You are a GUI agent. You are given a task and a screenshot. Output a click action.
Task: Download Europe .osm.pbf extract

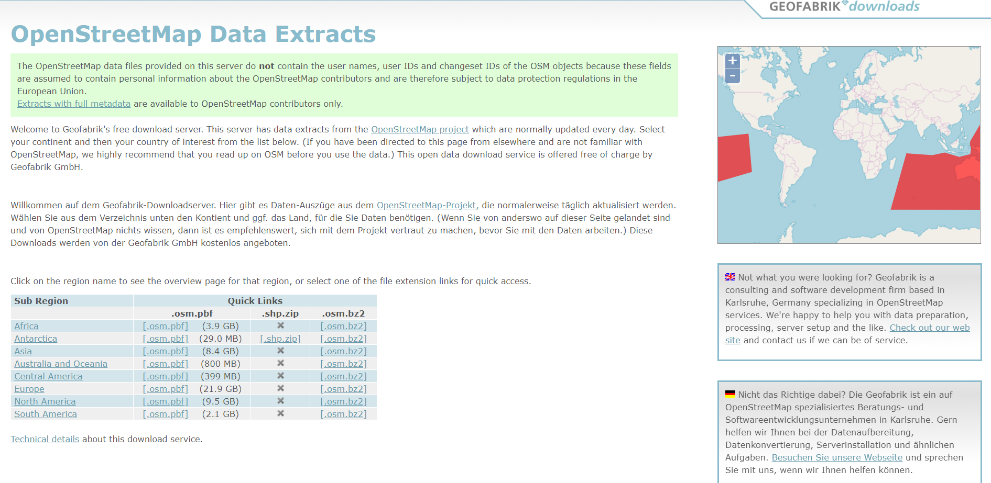(165, 389)
